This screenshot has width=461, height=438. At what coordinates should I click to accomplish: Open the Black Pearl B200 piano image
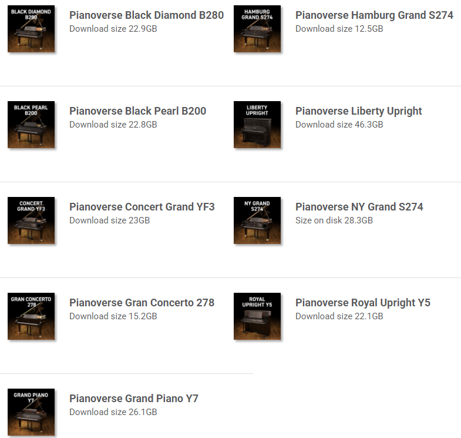click(x=31, y=125)
